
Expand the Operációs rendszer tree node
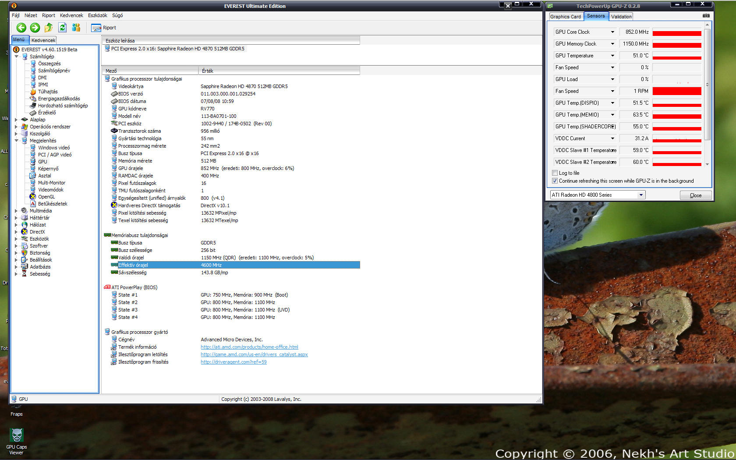tap(17, 127)
